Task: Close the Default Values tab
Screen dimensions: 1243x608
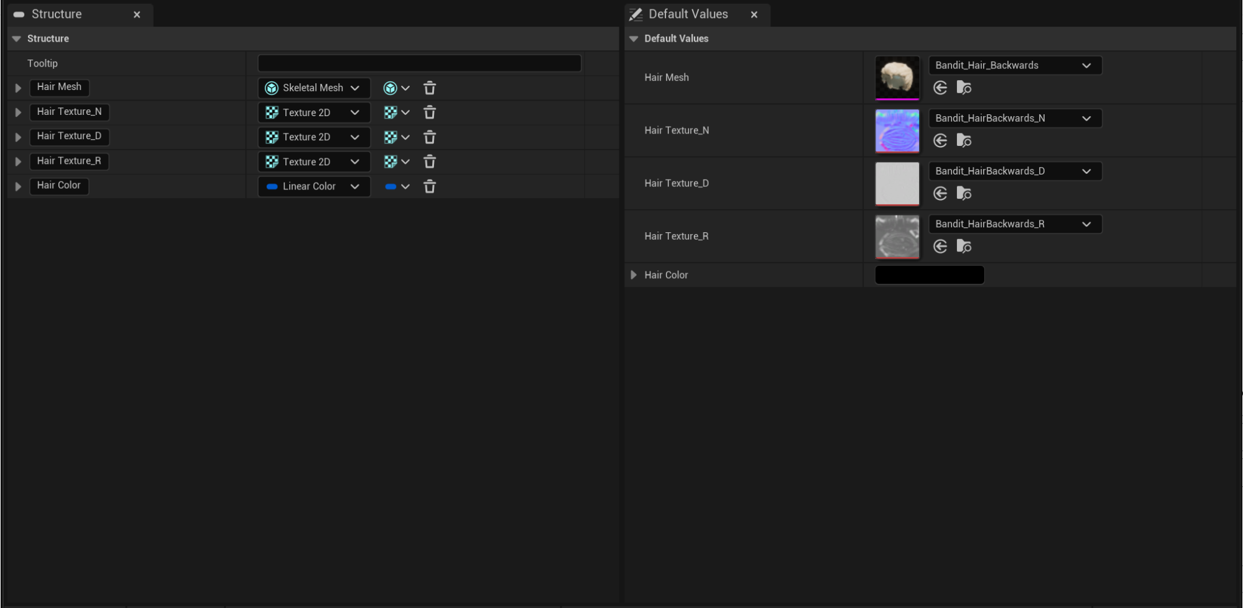Action: coord(754,14)
